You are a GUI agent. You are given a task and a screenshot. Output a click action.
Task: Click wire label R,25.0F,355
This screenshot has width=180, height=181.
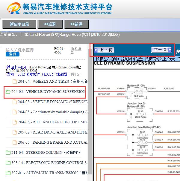click(x=104, y=94)
